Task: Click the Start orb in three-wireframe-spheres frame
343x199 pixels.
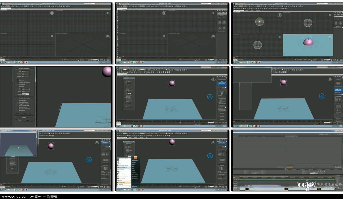Action: pos(234,62)
